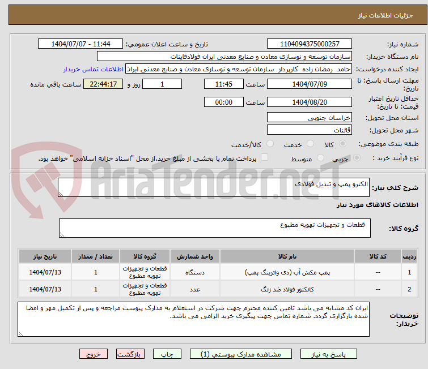428x369 pixels.
Task: Open اطلاعات تماس خریدار link
Action: coord(94,69)
